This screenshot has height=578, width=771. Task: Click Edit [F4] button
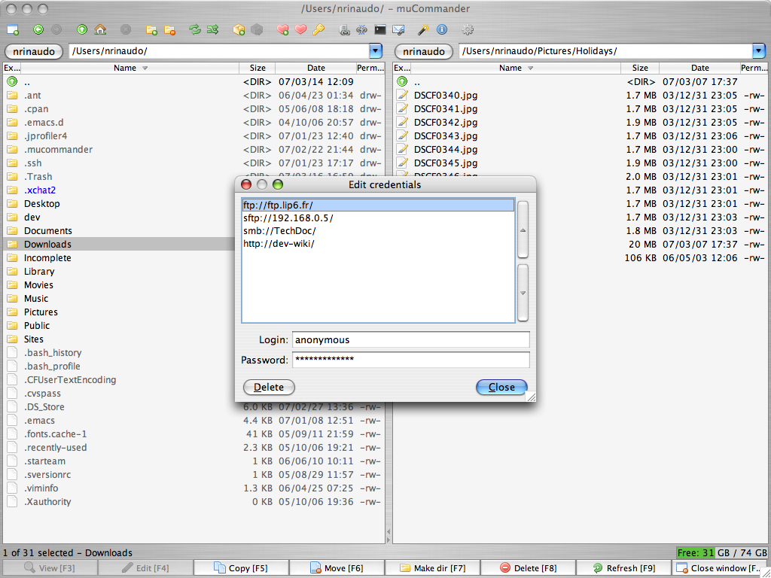[x=146, y=568]
